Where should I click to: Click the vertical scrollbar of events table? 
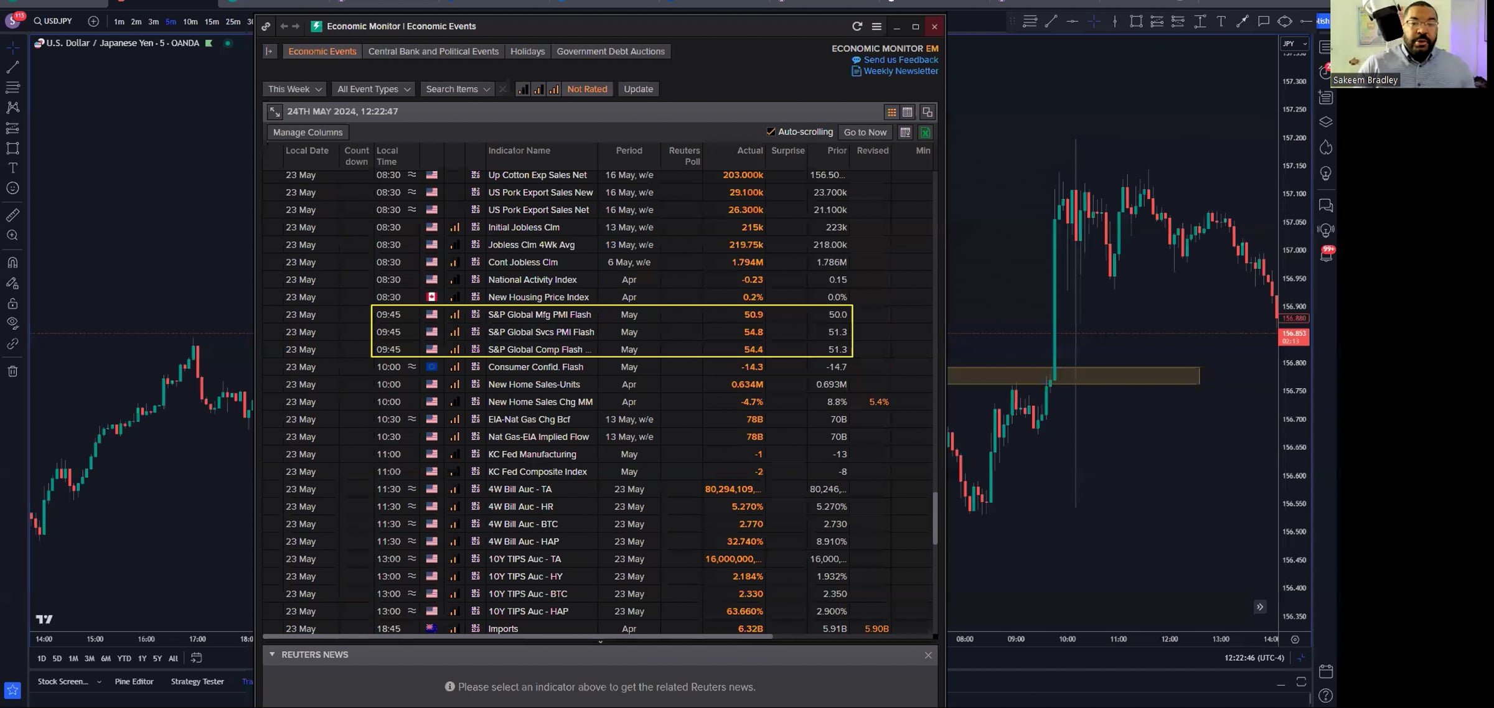click(935, 519)
